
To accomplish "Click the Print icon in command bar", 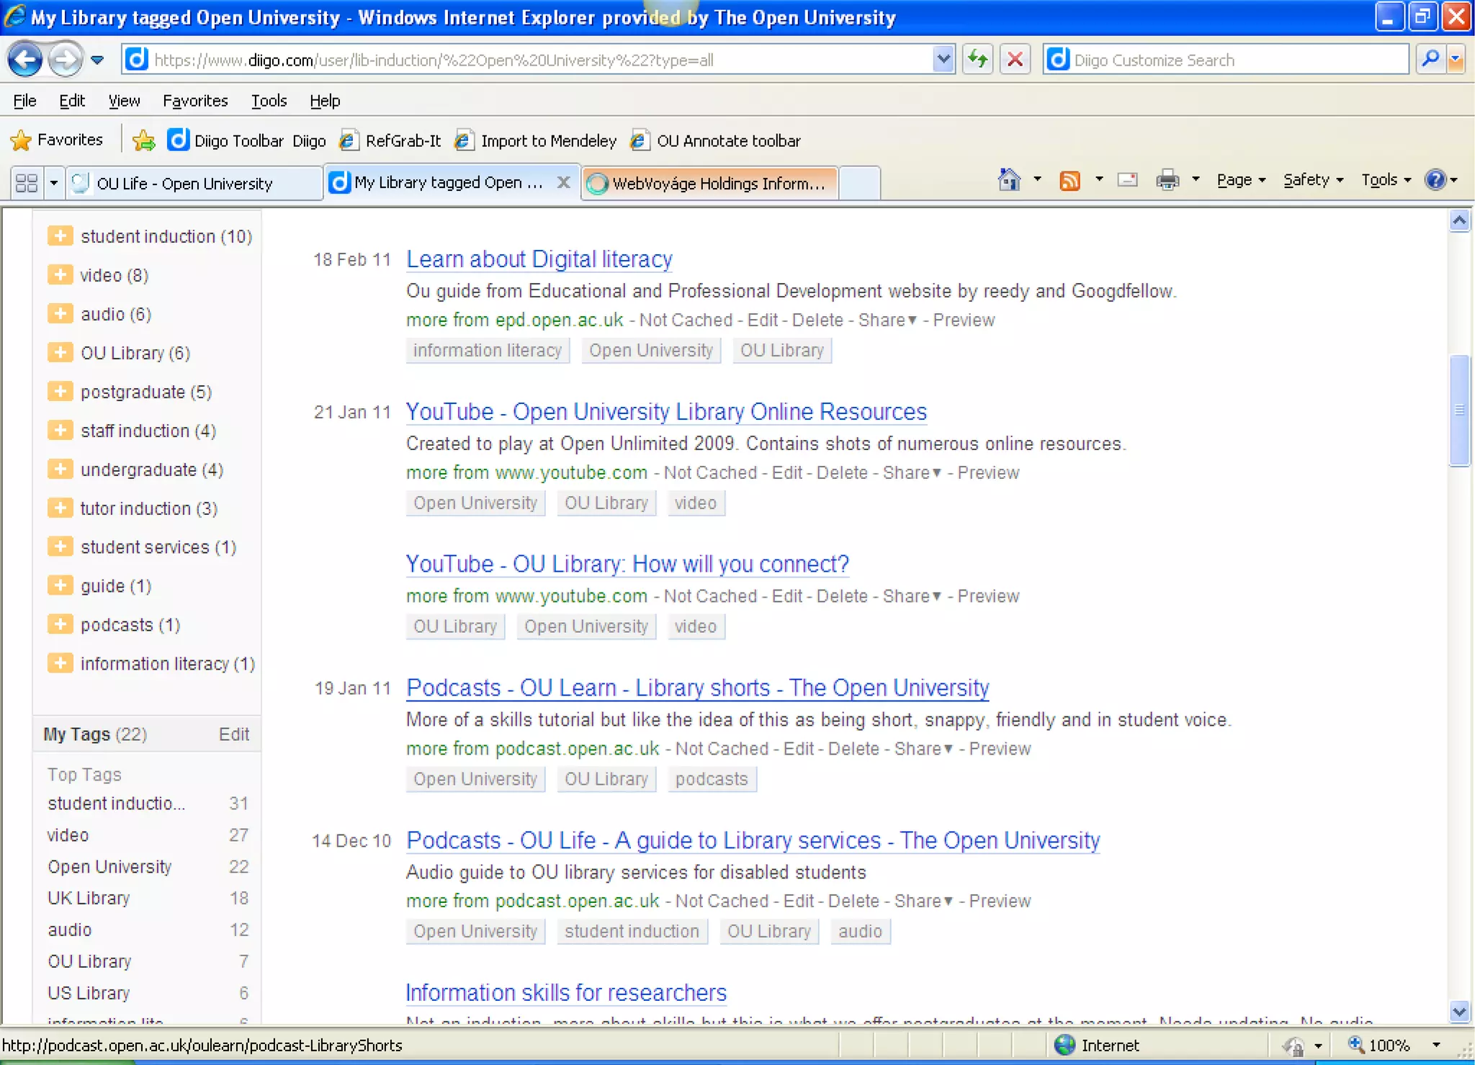I will coord(1167,180).
